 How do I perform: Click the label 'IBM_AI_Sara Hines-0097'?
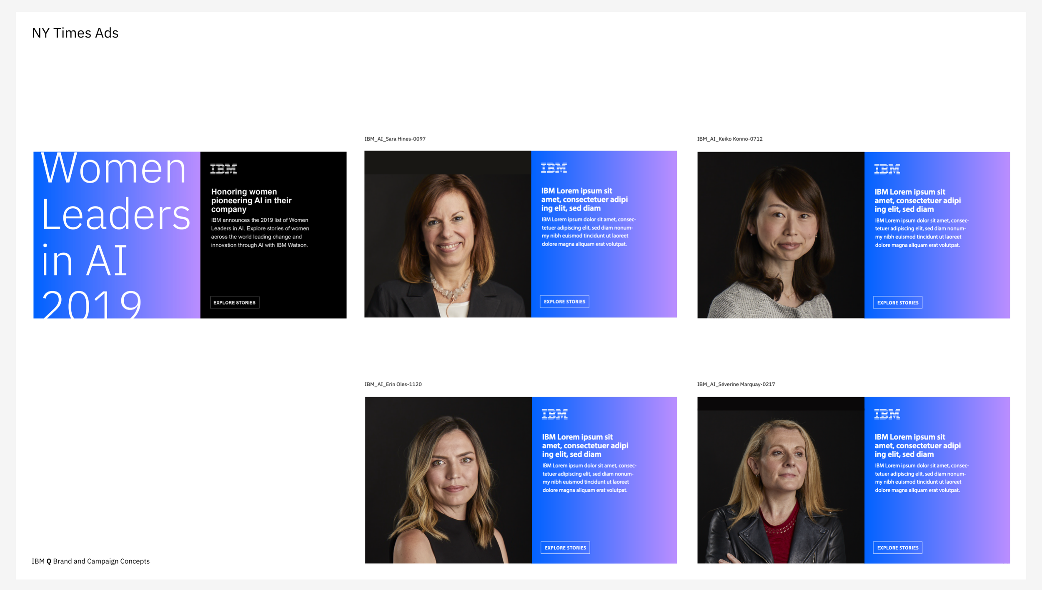[x=395, y=139]
